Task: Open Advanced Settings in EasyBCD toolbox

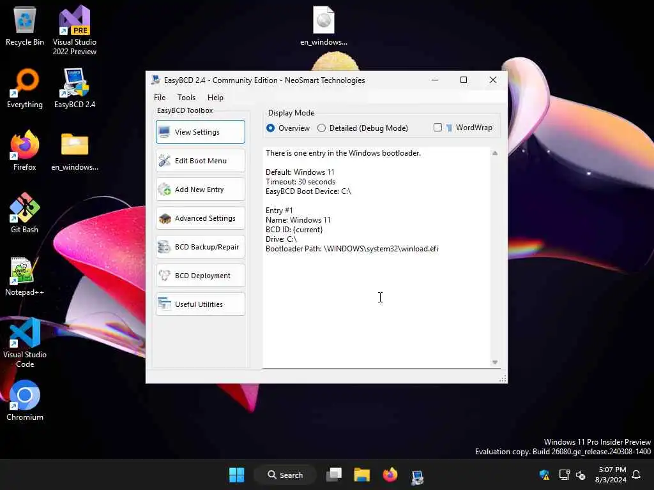Action: pos(200,218)
